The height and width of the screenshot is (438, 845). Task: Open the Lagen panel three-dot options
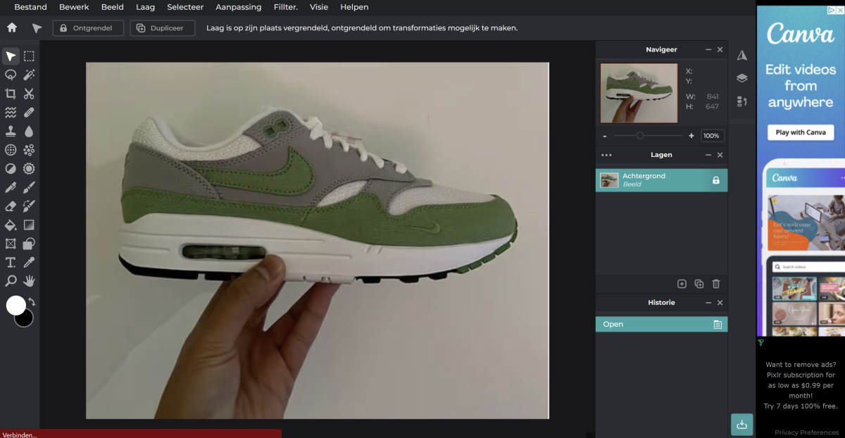pos(606,155)
